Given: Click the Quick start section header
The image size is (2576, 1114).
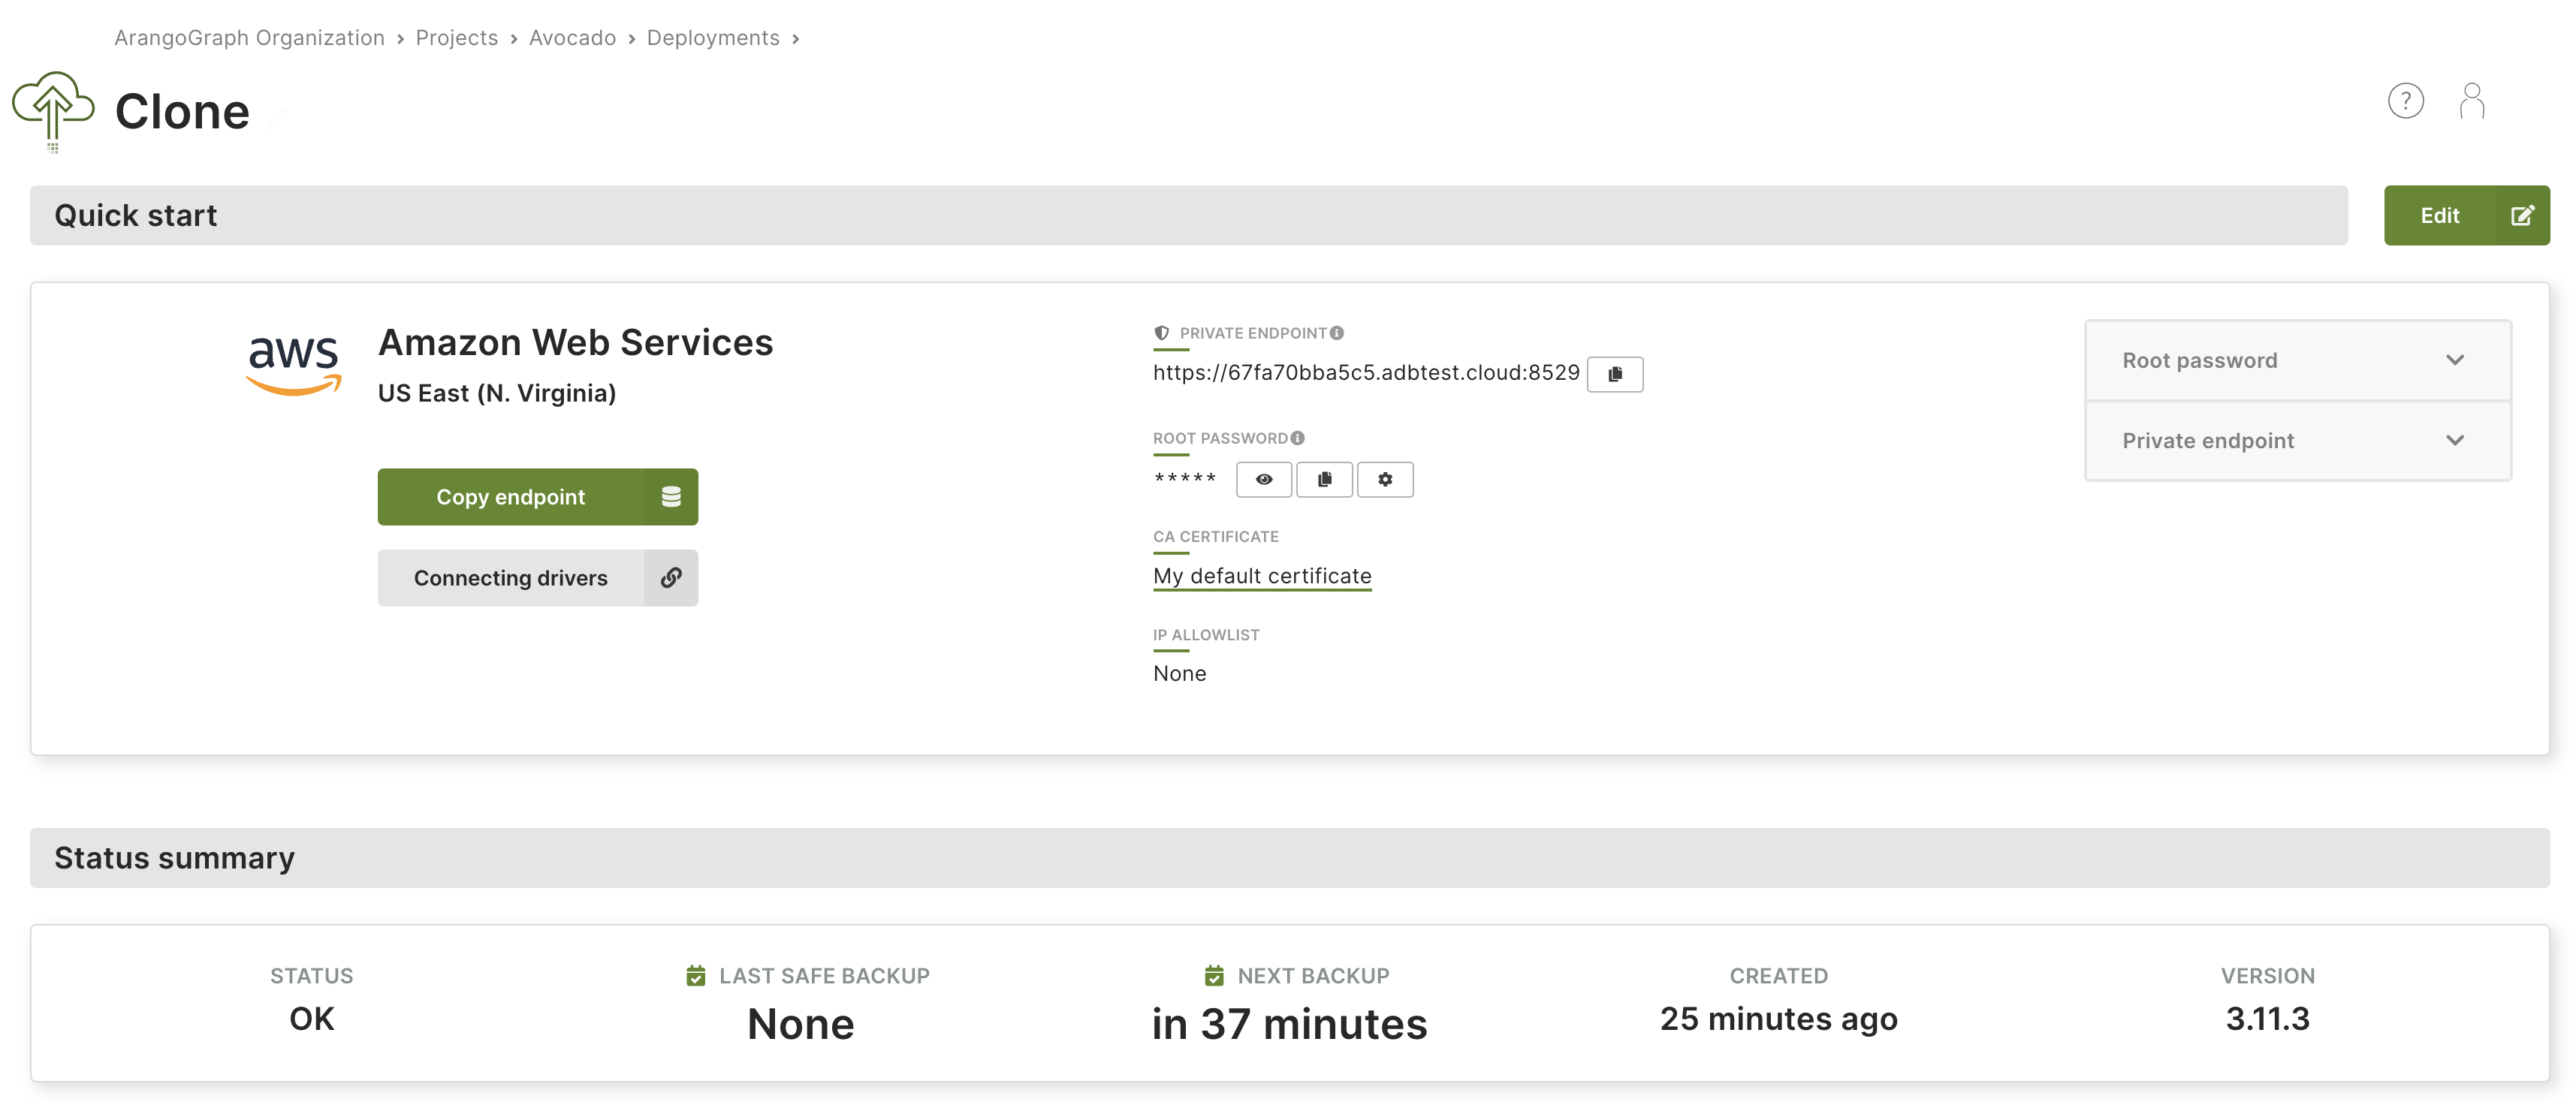Looking at the screenshot, I should click(1188, 215).
